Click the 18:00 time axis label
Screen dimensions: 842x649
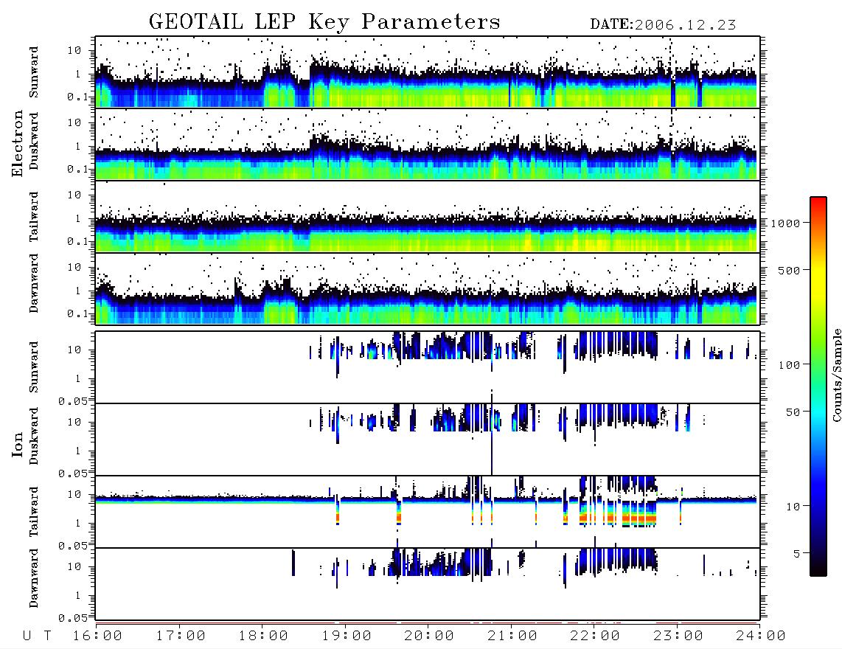coord(264,636)
